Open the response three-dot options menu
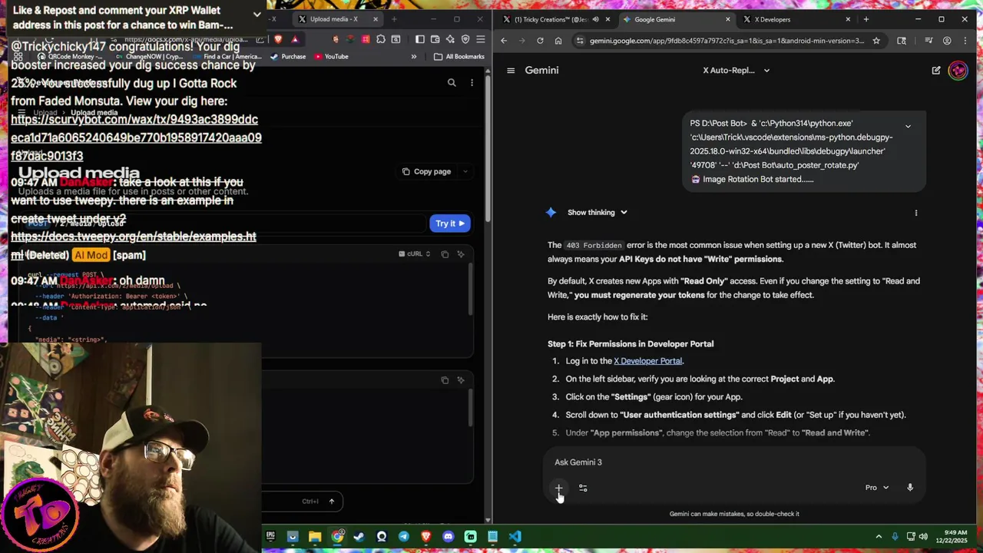 [x=915, y=212]
